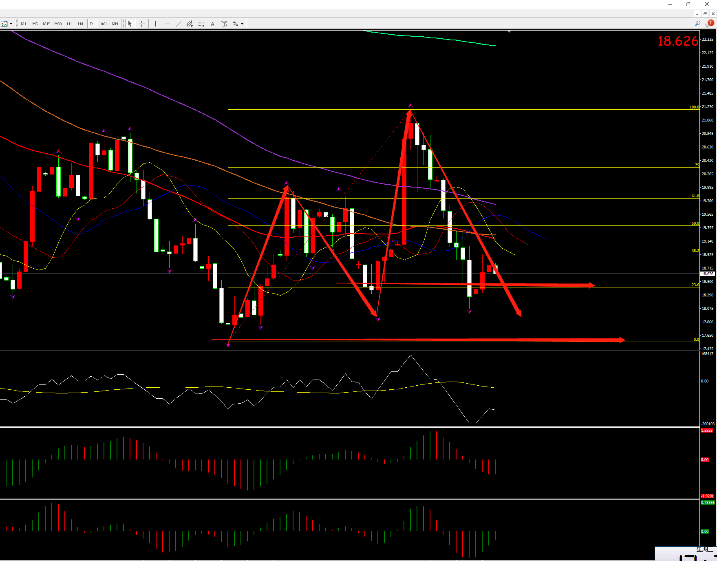Viewport: 717px width, 561px height.
Task: Expand the arrows objects dropdown
Action: (242, 24)
